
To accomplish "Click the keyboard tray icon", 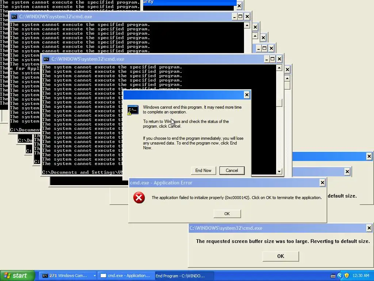I will coord(333,276).
